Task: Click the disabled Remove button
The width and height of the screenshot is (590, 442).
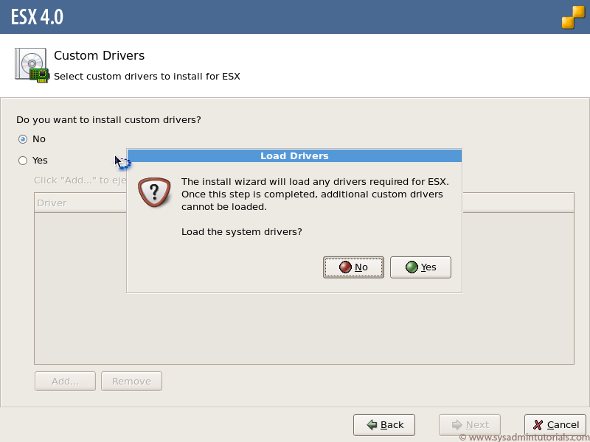Action: [x=131, y=381]
